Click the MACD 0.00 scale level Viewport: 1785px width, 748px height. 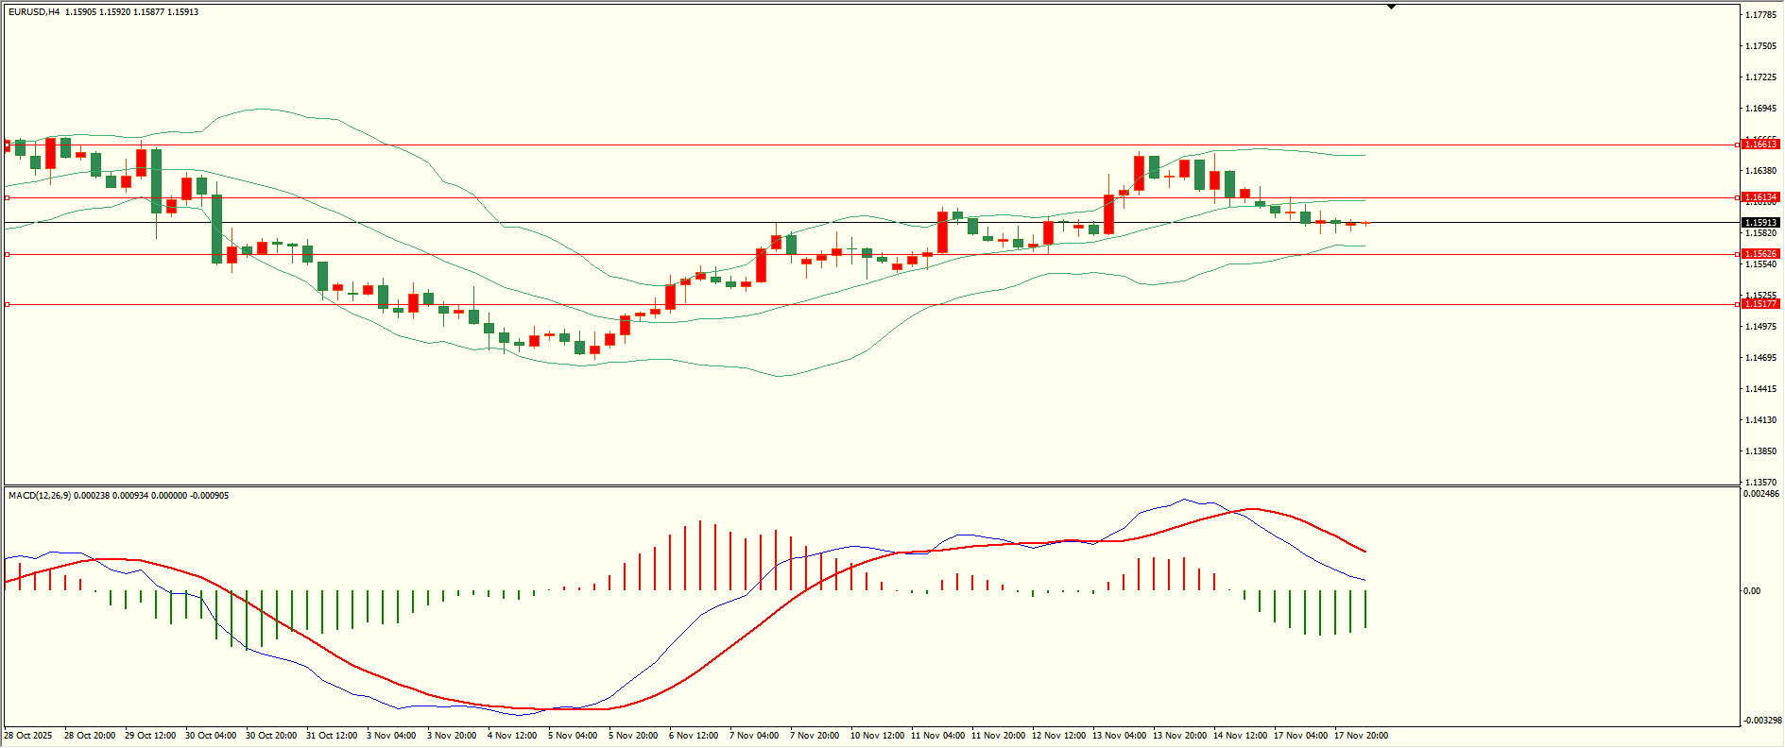pos(1752,591)
